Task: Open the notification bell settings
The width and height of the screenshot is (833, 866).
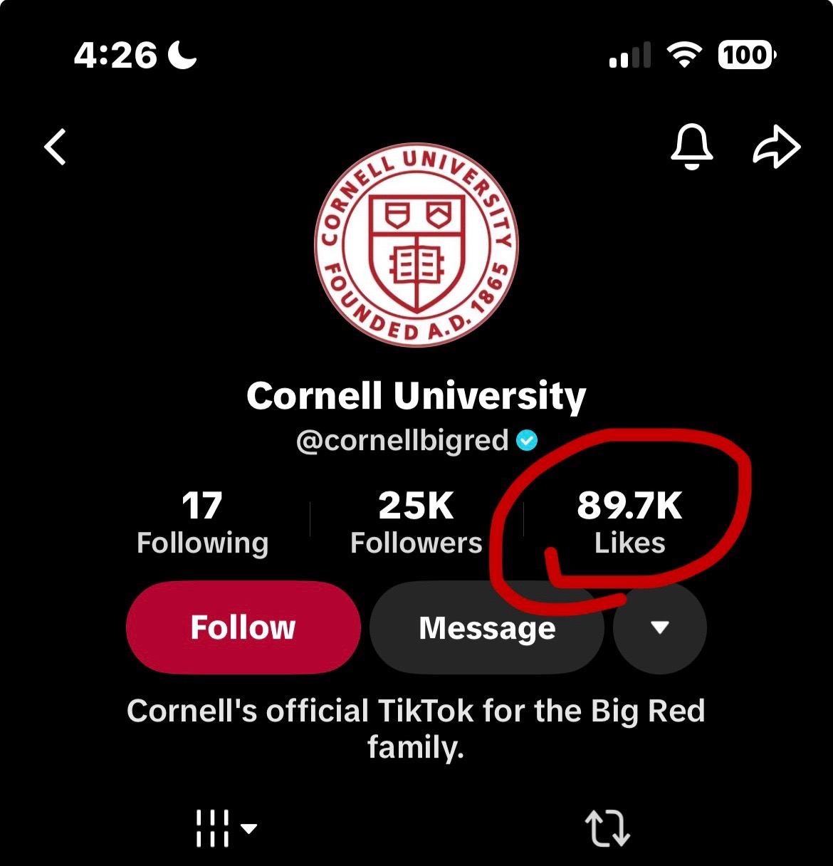Action: (x=691, y=146)
